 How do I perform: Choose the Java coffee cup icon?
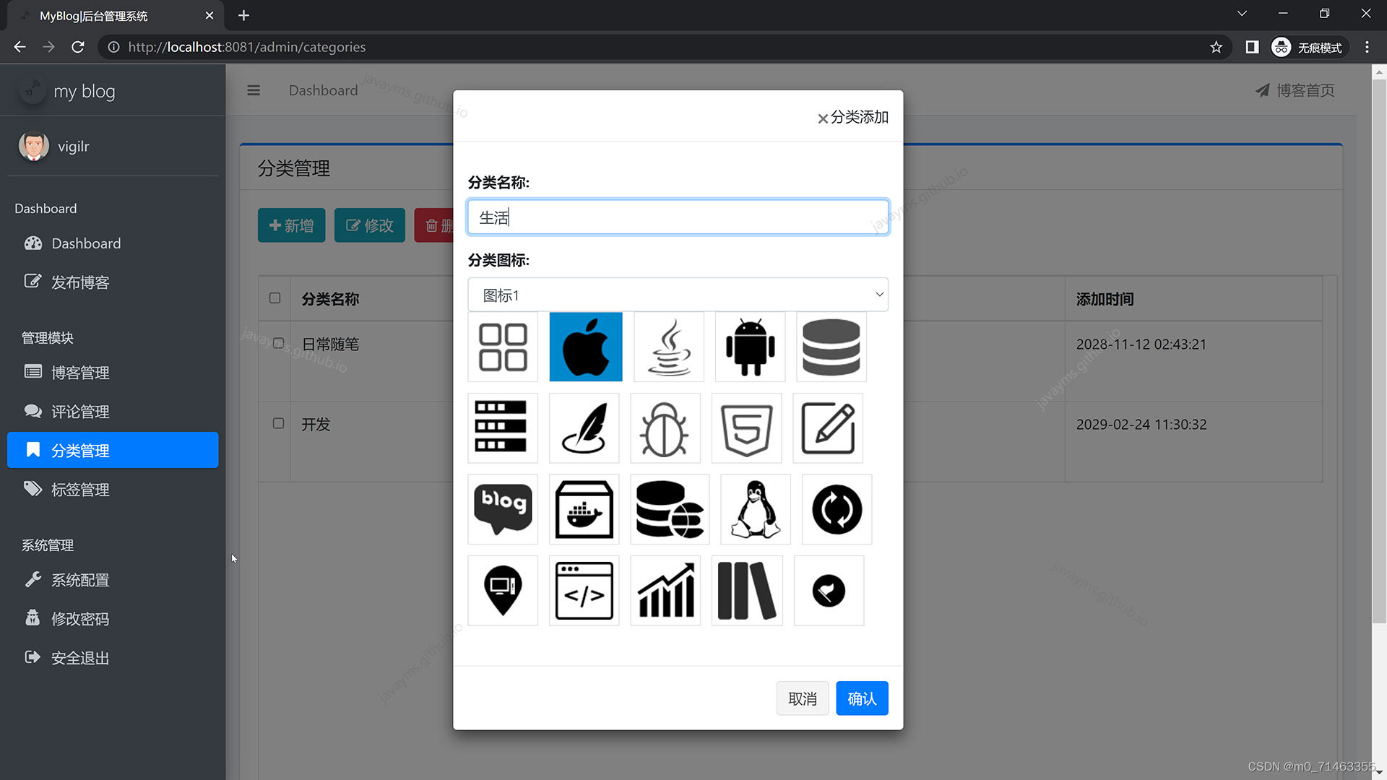pos(669,347)
